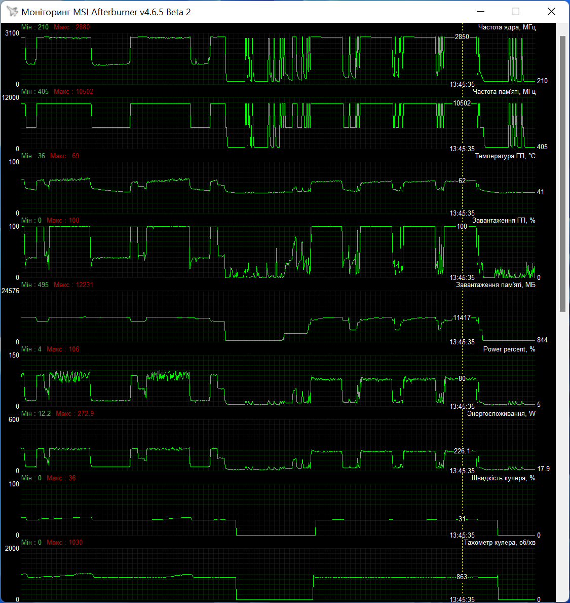Click the 'Частота ядра, МГц' graph label
This screenshot has height=603, width=570.
coord(507,27)
